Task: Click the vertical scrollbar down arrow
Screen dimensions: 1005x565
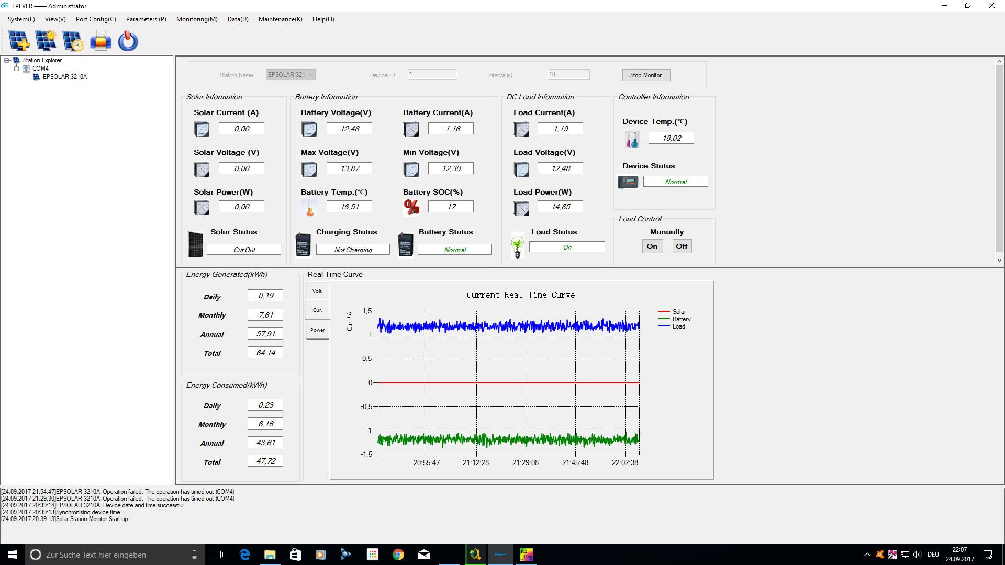Action: tap(999, 260)
